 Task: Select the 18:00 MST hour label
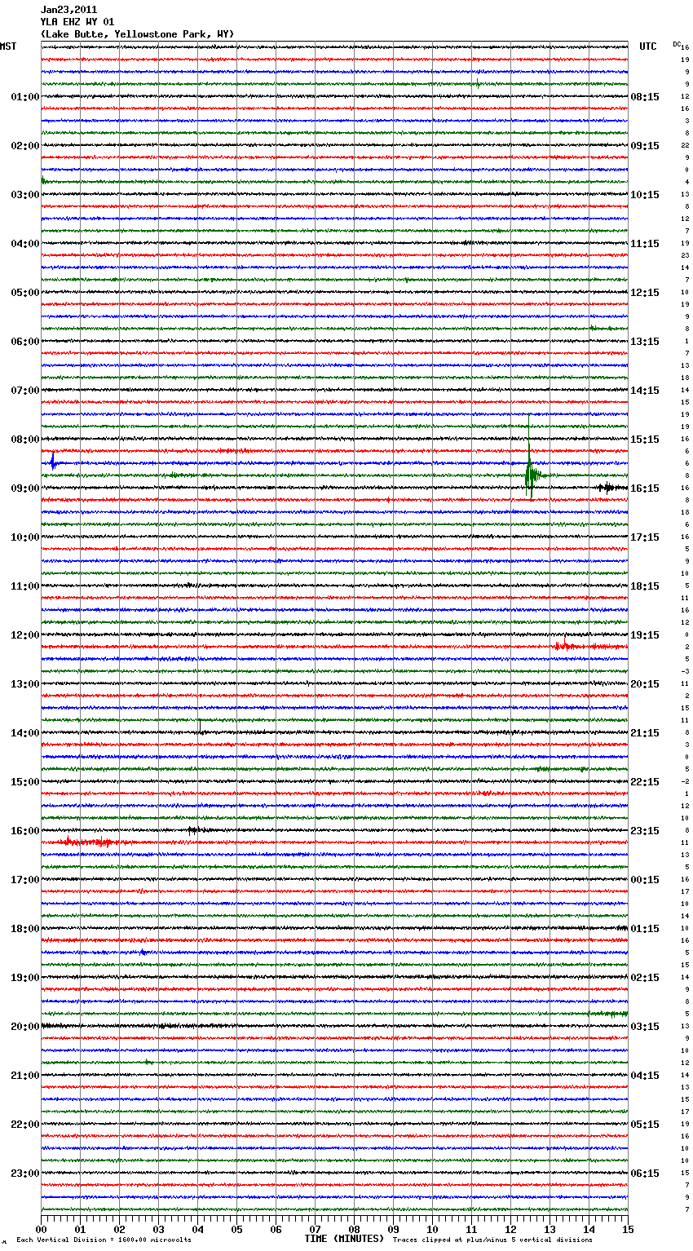25,929
